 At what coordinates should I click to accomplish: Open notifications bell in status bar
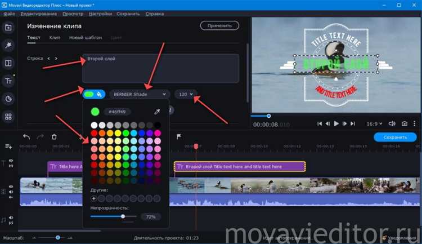point(384,238)
